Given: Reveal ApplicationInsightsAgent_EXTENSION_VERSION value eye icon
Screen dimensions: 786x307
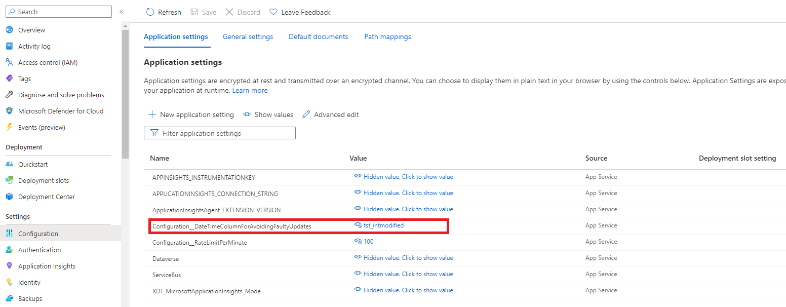Looking at the screenshot, I should tap(358, 209).
